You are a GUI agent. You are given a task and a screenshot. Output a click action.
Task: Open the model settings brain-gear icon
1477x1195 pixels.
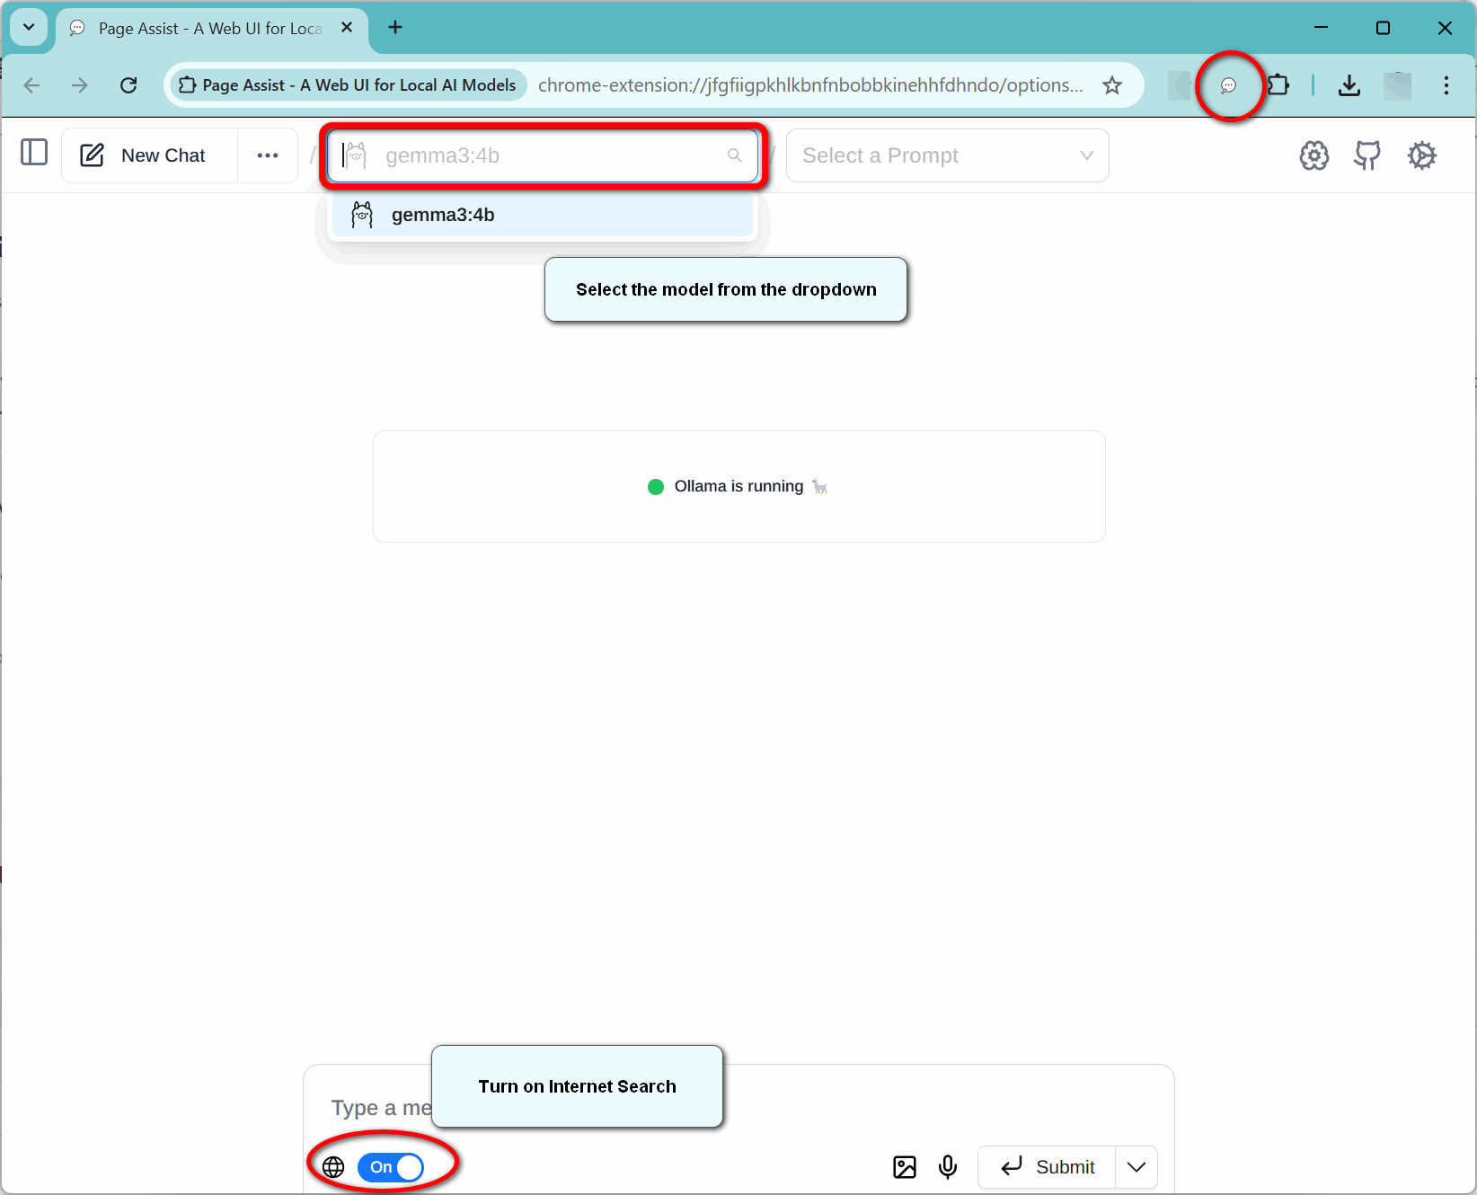click(1313, 155)
